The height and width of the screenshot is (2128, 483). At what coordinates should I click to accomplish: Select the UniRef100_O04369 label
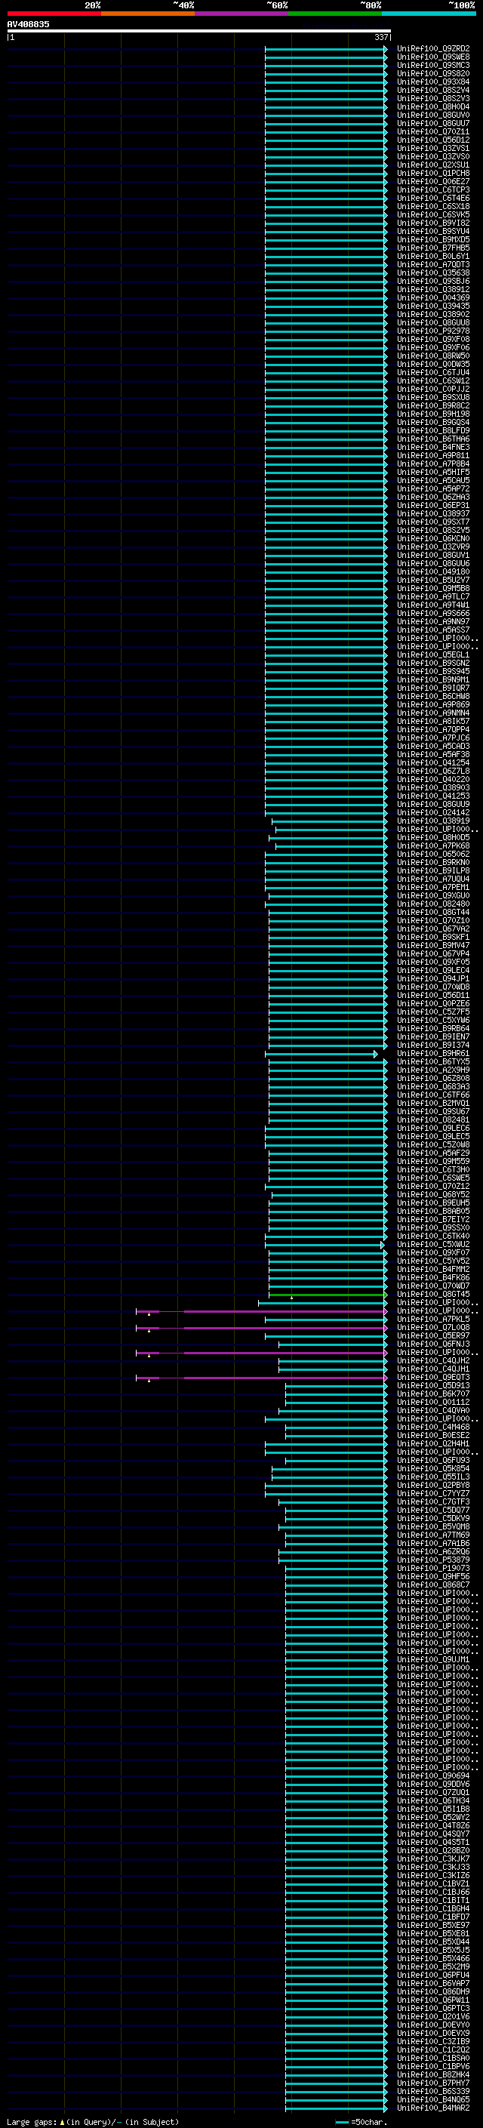tap(432, 298)
